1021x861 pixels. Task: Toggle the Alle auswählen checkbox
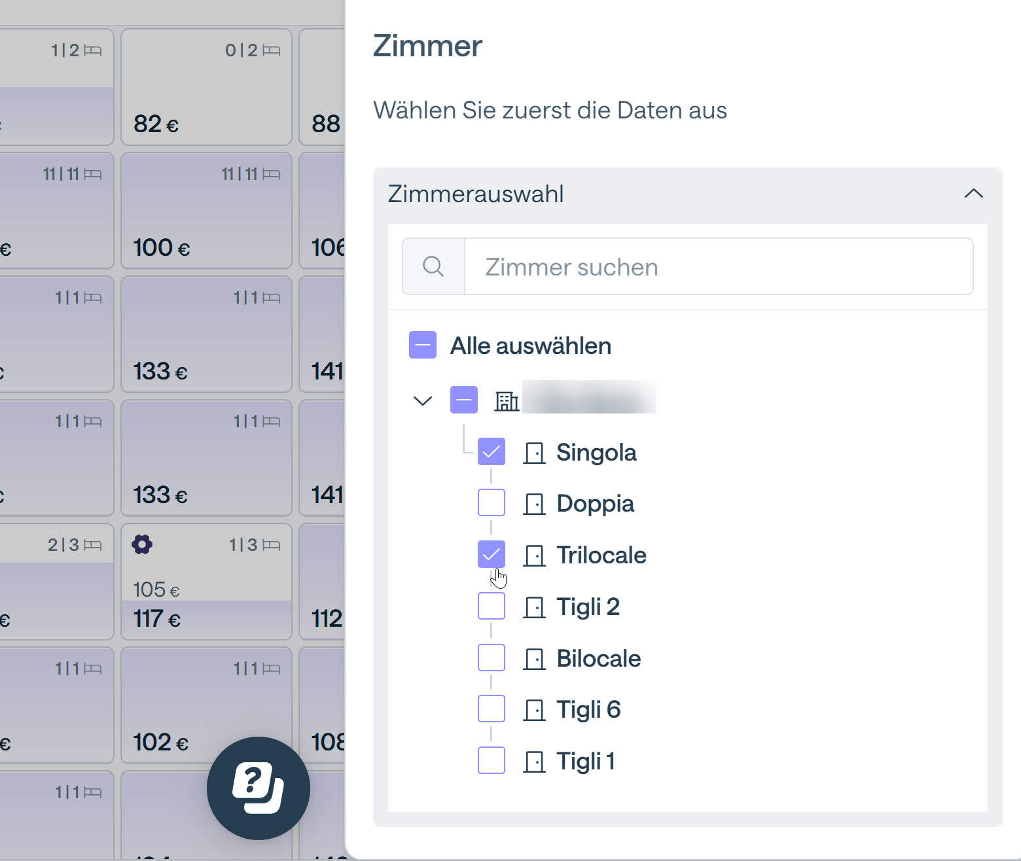(423, 345)
